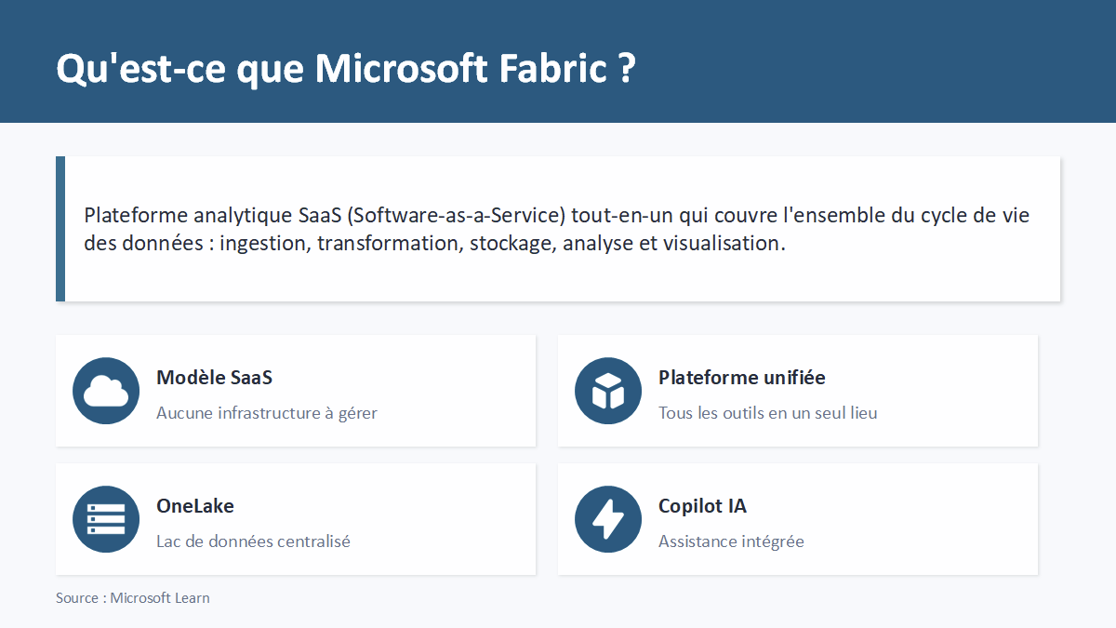The width and height of the screenshot is (1116, 628).
Task: Select the "Copilot IA" heading
Action: point(702,506)
